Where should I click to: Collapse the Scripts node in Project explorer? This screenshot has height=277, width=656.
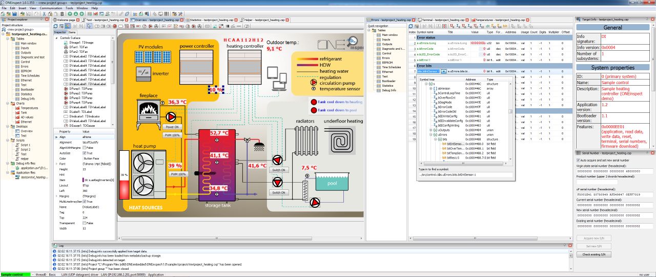7,140
